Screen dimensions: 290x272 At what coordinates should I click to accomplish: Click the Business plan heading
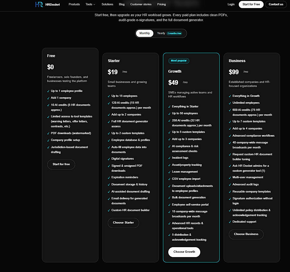click(x=237, y=61)
